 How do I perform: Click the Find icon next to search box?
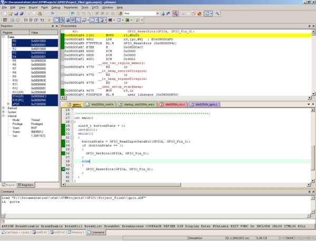tap(163, 14)
